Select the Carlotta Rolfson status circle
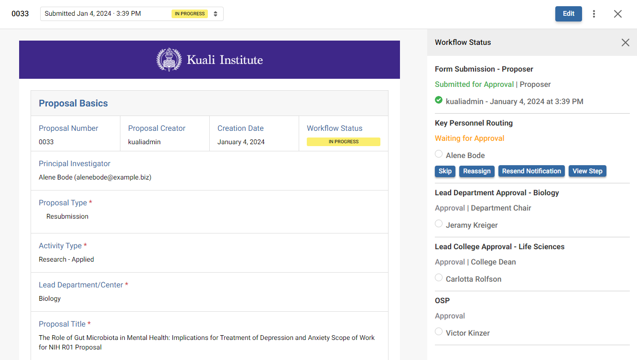 439,278
